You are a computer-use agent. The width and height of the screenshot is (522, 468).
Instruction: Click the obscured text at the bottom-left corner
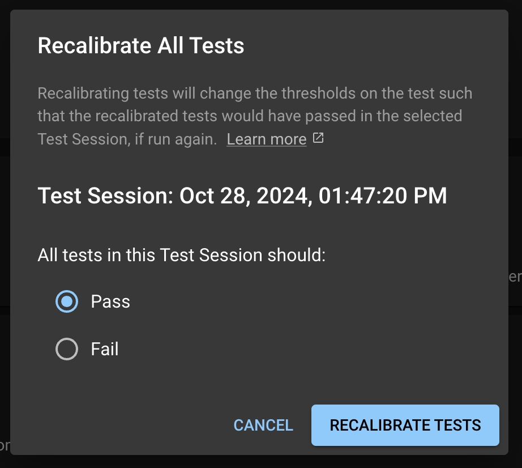[x=4, y=445]
